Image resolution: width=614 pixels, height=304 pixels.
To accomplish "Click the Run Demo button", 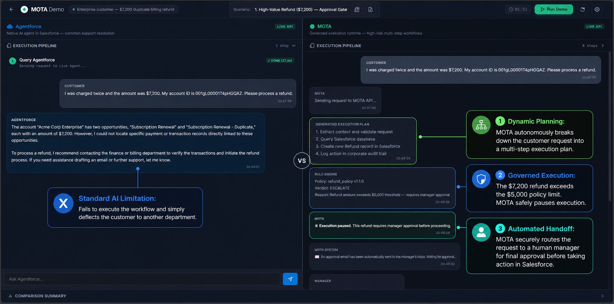I will tap(554, 9).
